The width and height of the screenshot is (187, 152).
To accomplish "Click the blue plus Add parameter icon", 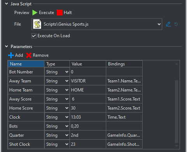I will 11,55.
